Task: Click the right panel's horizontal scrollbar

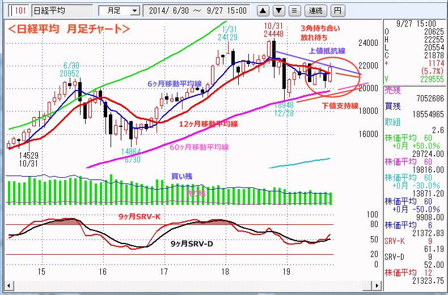Action: click(415, 291)
